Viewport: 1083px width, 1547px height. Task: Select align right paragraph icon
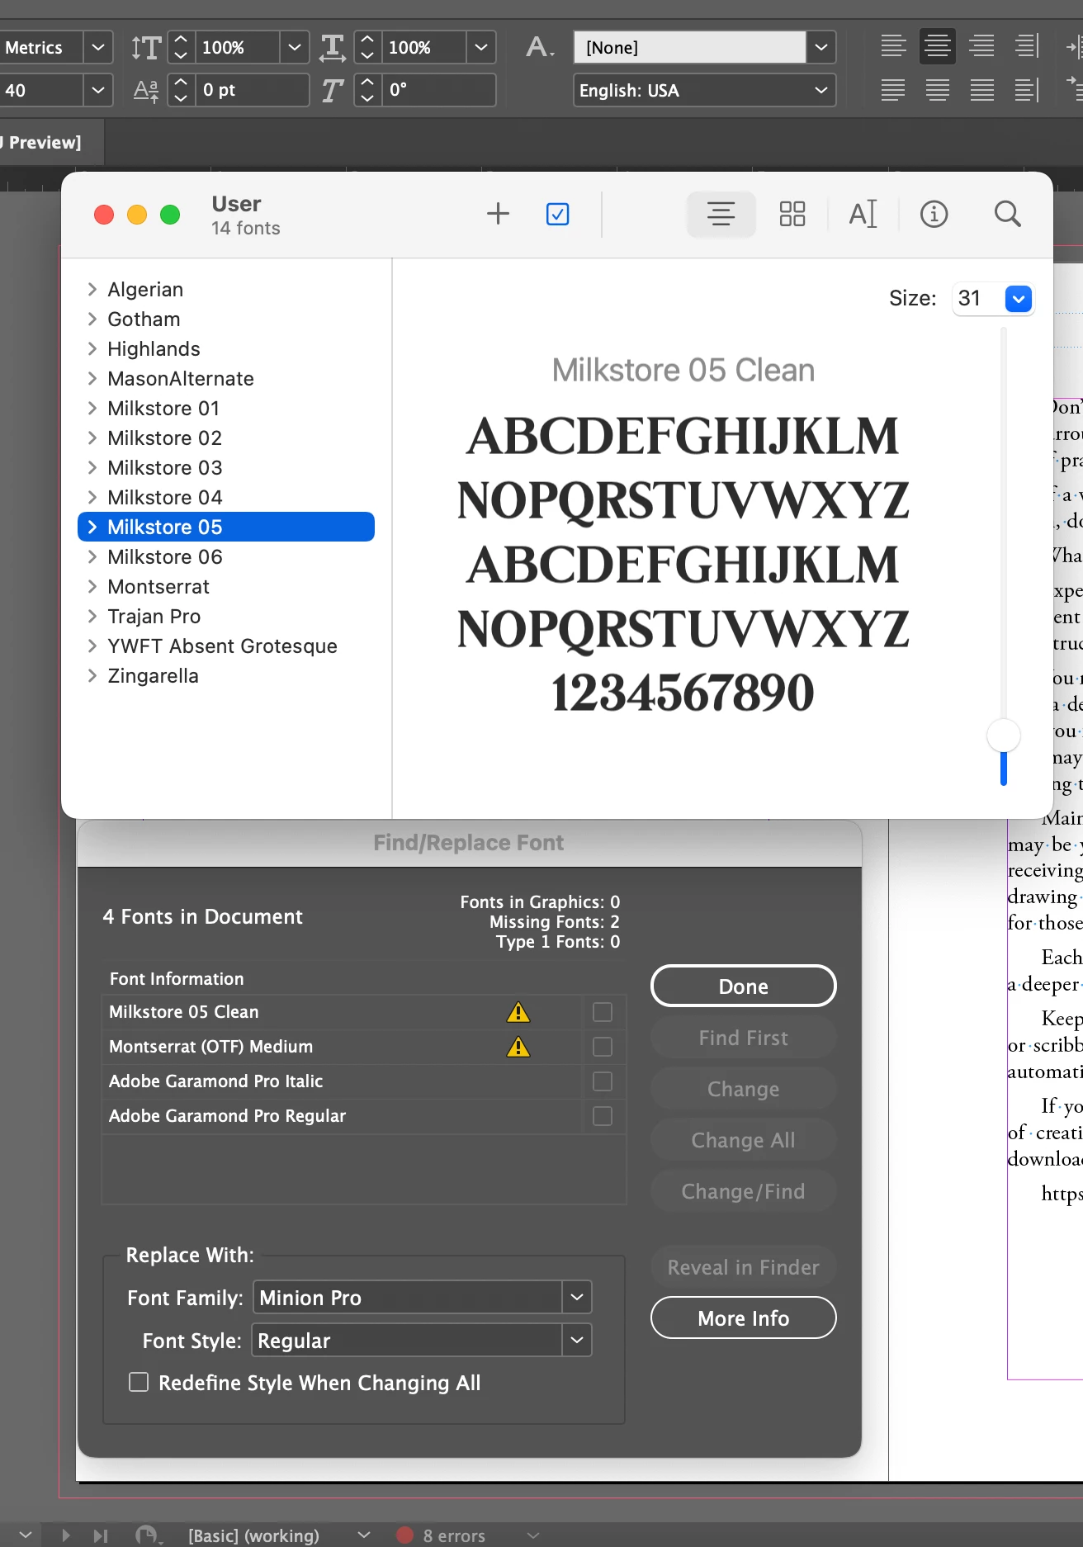(981, 46)
